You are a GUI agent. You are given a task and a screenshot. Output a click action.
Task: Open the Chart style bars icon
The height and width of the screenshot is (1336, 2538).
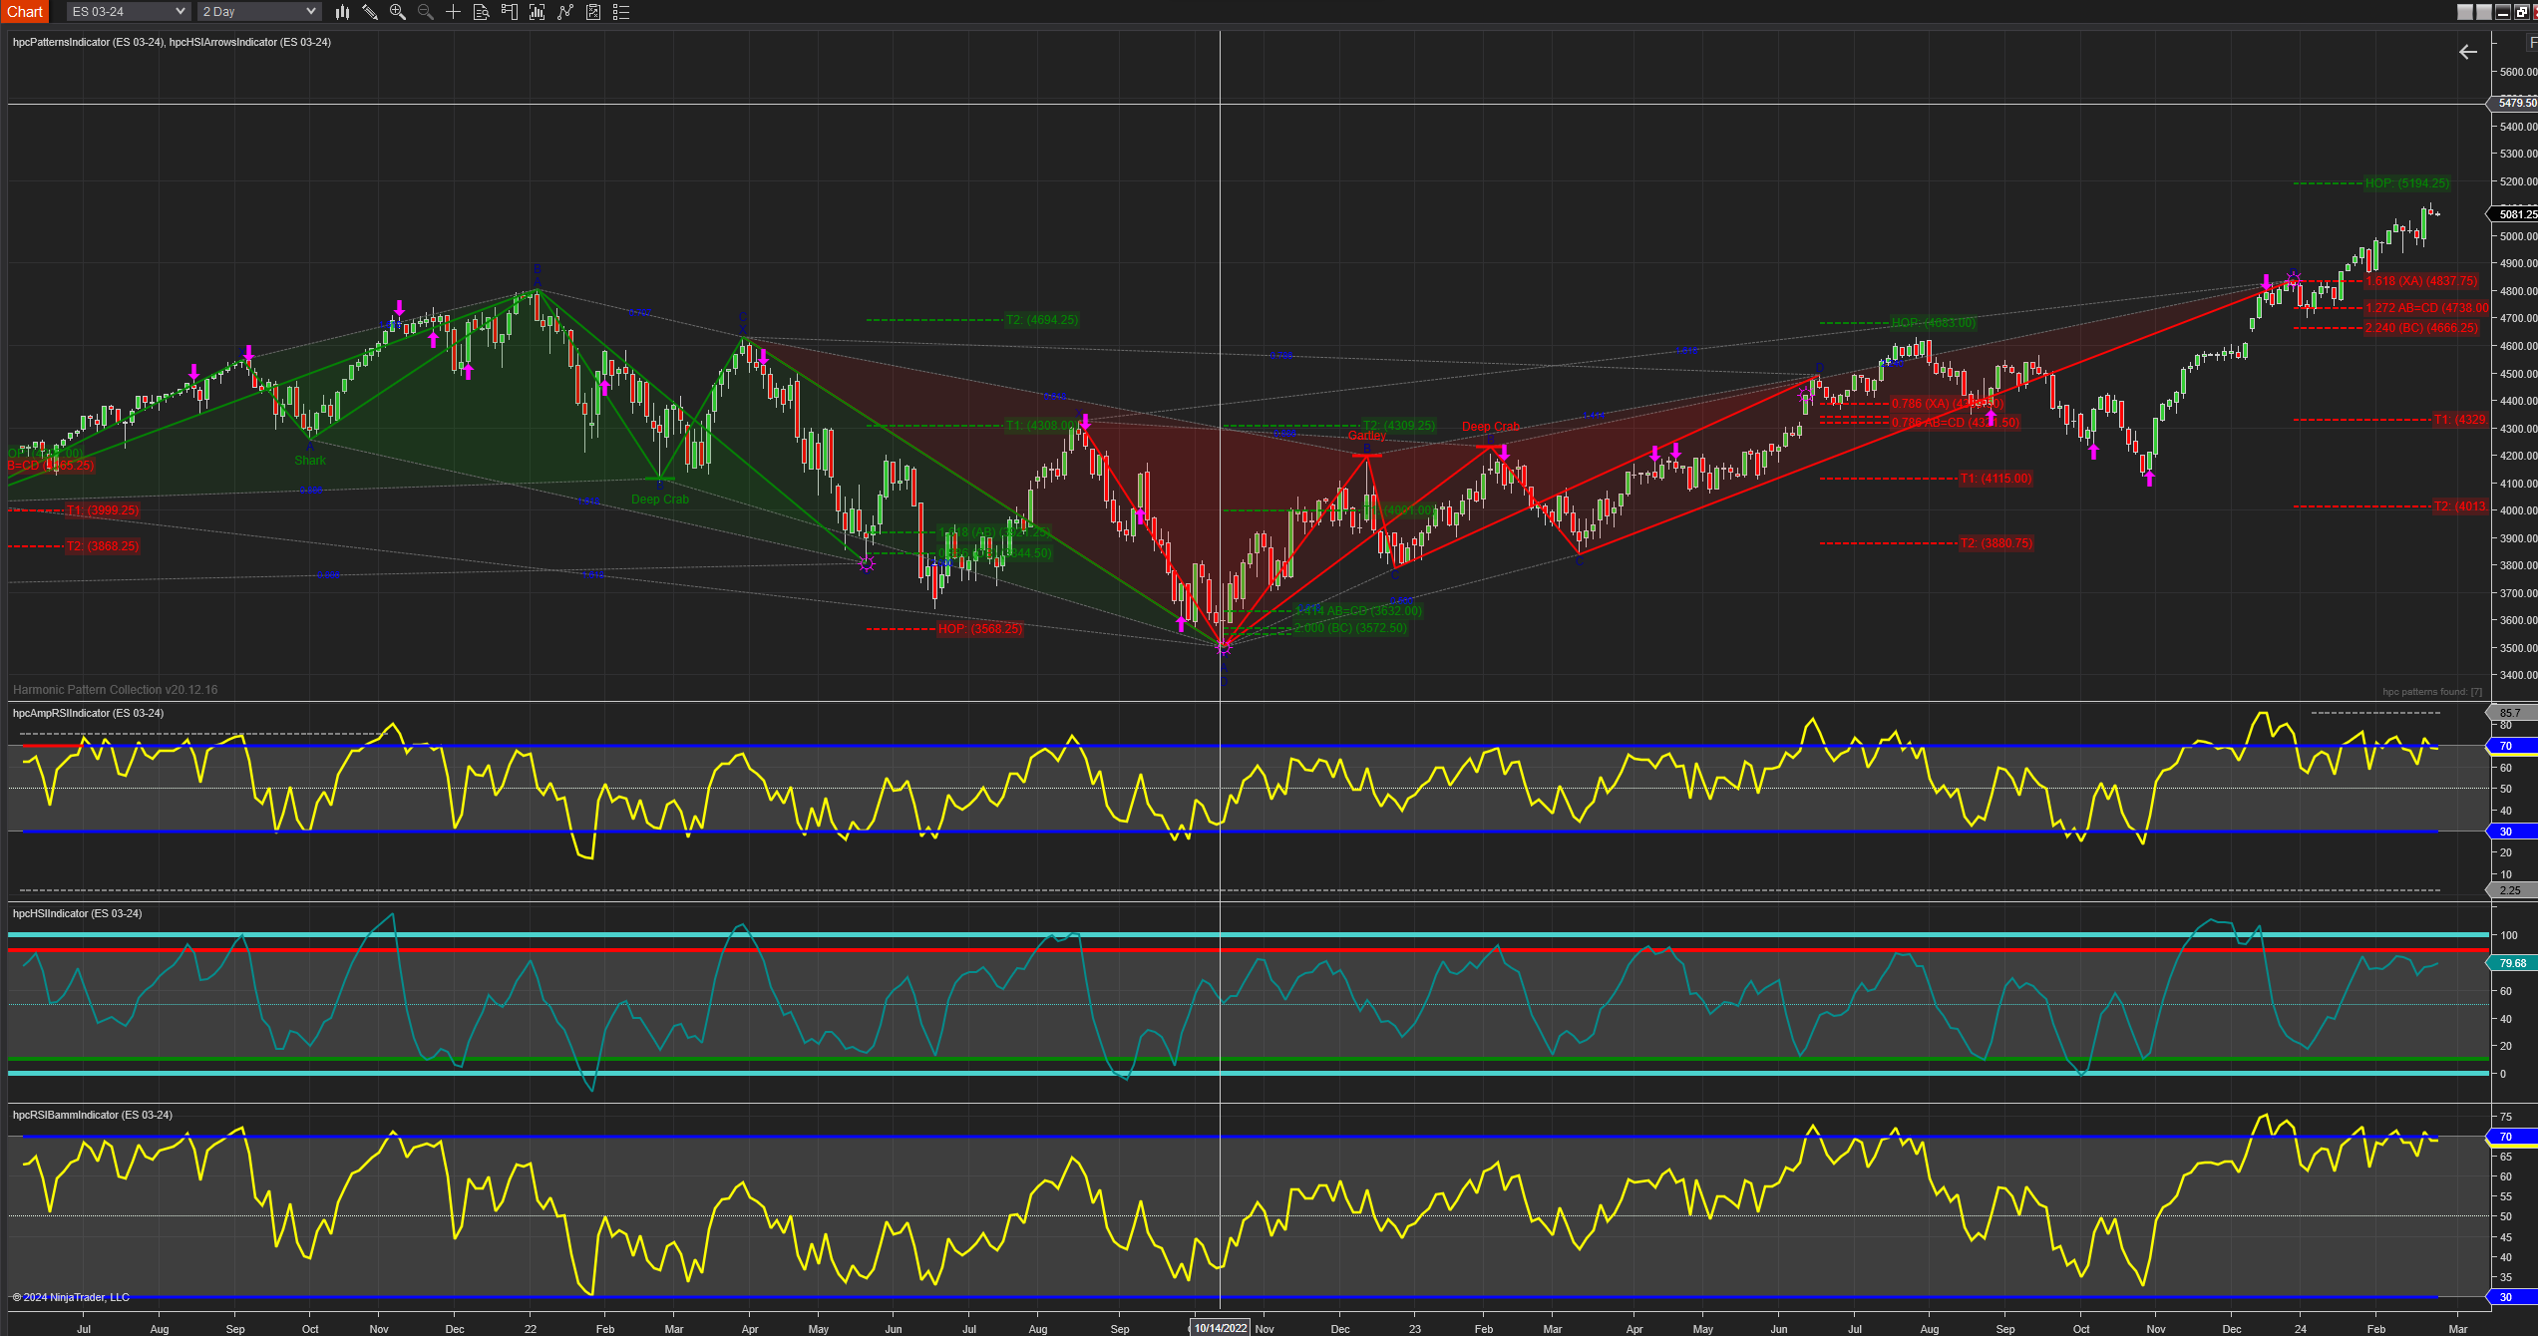coord(342,12)
